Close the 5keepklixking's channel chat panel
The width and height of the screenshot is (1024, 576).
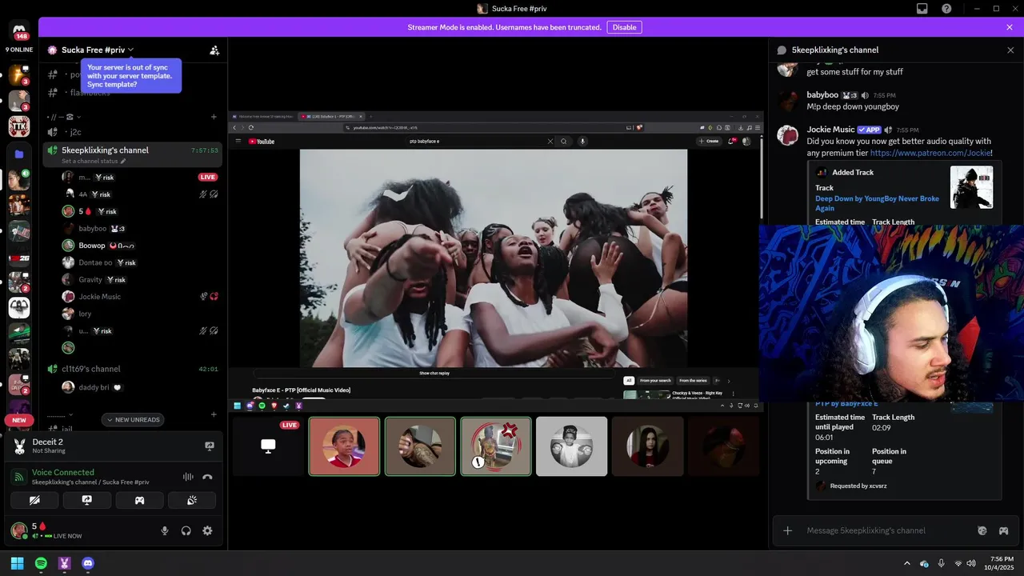pos(1010,50)
